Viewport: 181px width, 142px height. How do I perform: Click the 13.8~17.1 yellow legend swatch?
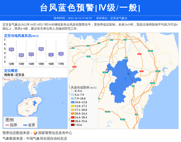[x=72, y=106]
